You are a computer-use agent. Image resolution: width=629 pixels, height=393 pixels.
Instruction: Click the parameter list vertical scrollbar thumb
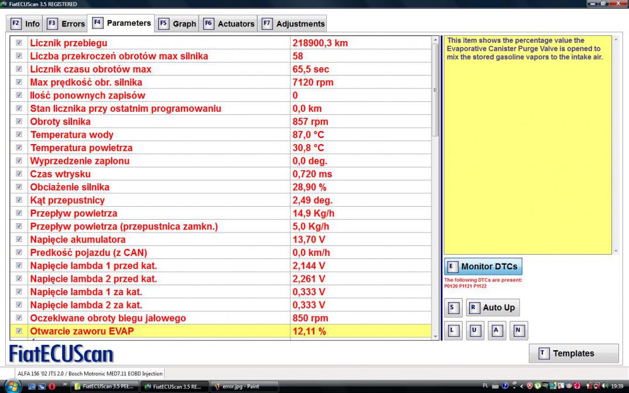point(435,89)
